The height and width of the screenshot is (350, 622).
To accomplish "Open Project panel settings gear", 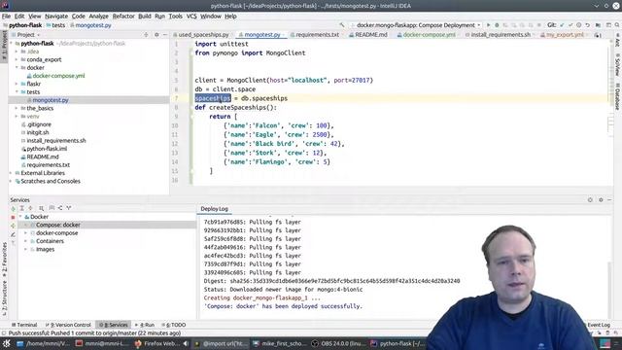I will [x=156, y=35].
